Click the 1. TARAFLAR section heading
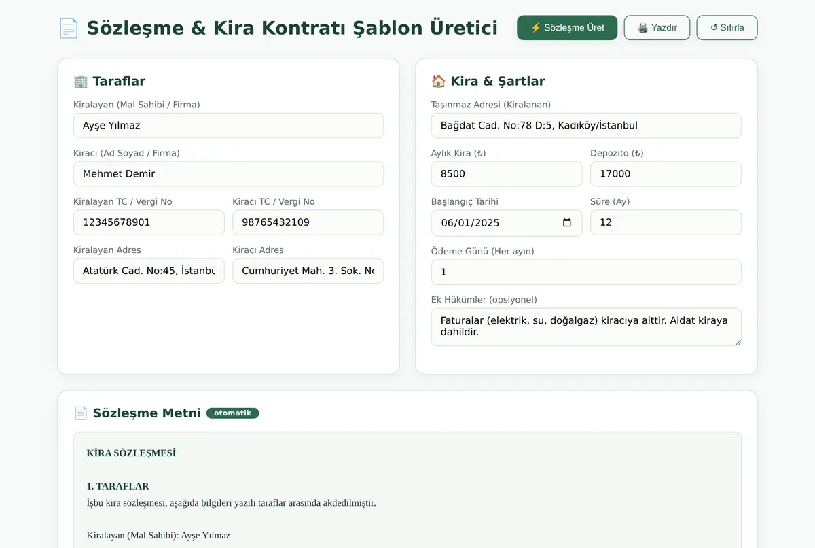The image size is (815, 548). [x=118, y=486]
